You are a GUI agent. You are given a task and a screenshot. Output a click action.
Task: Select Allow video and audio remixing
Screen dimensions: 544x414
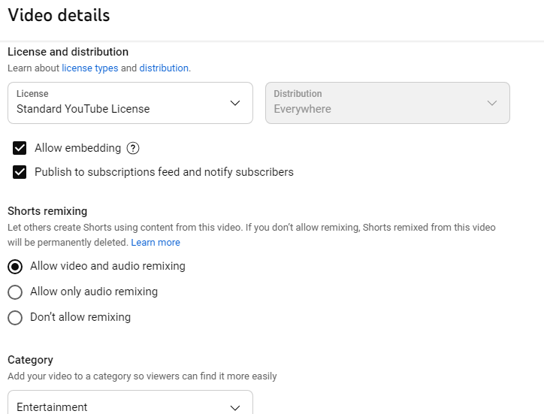tap(15, 267)
